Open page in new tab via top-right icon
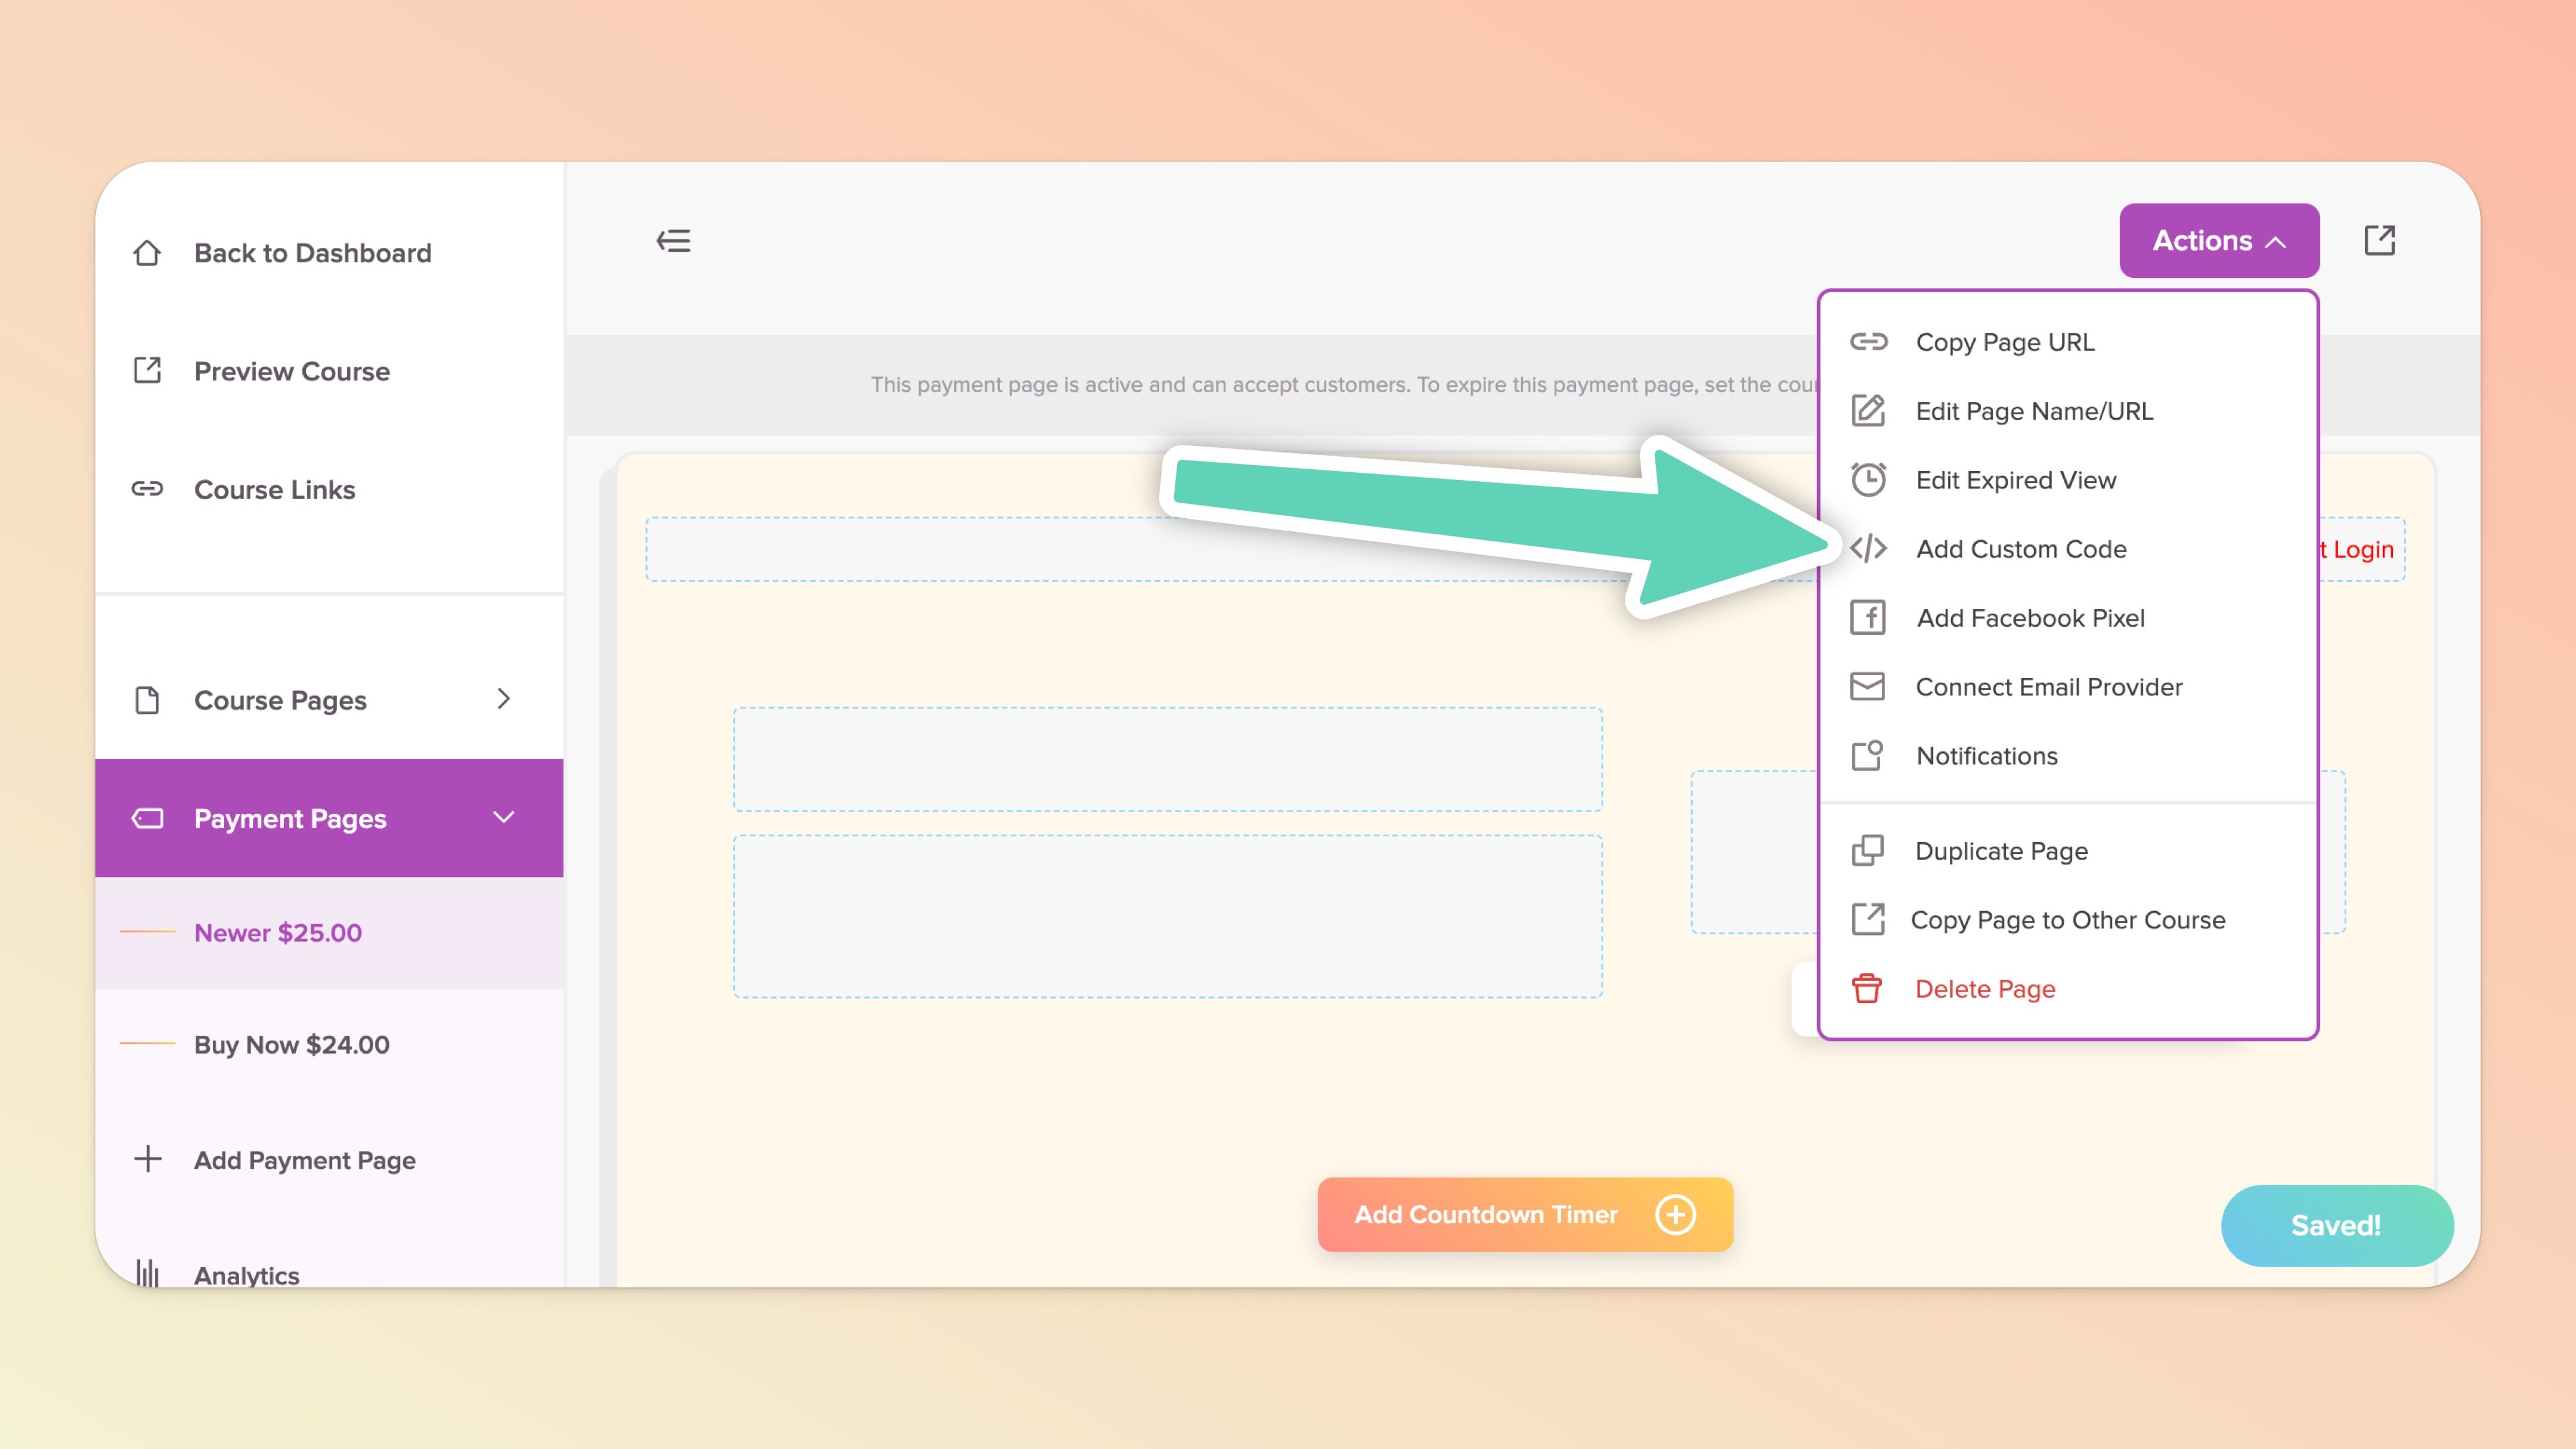This screenshot has height=1449, width=2576. pos(2379,240)
